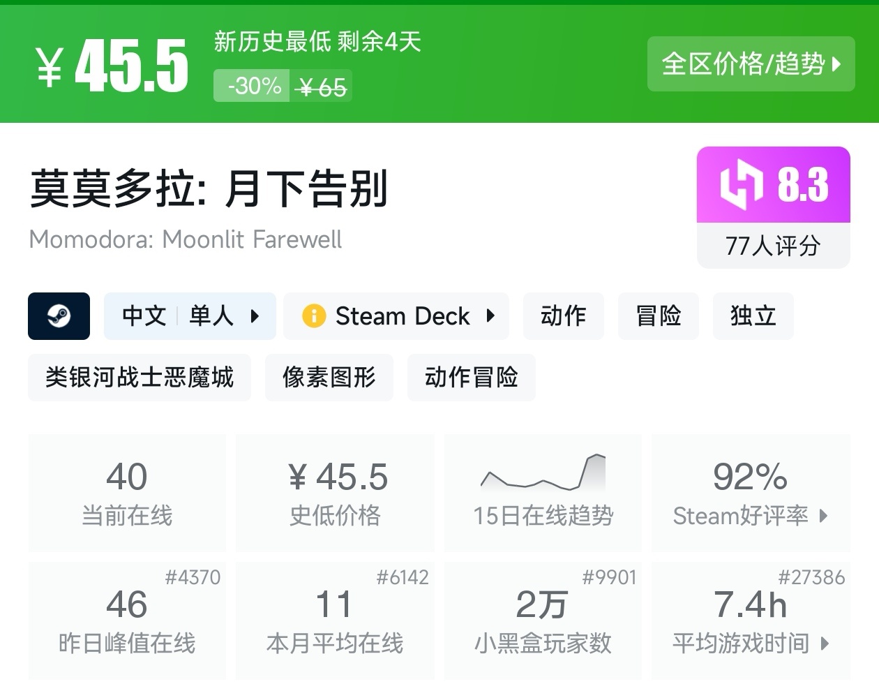Click the Xiaoheihe score logo icon
Image resolution: width=879 pixels, height=691 pixels.
pyautogui.click(x=740, y=185)
